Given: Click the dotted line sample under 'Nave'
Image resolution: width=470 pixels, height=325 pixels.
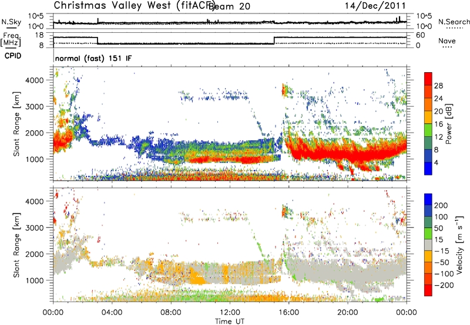Looking at the screenshot, I should [x=447, y=48].
